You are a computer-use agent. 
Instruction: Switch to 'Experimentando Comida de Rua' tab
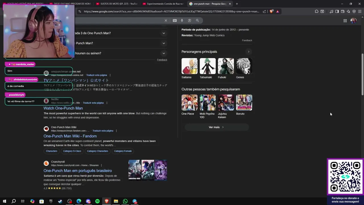tap(163, 4)
